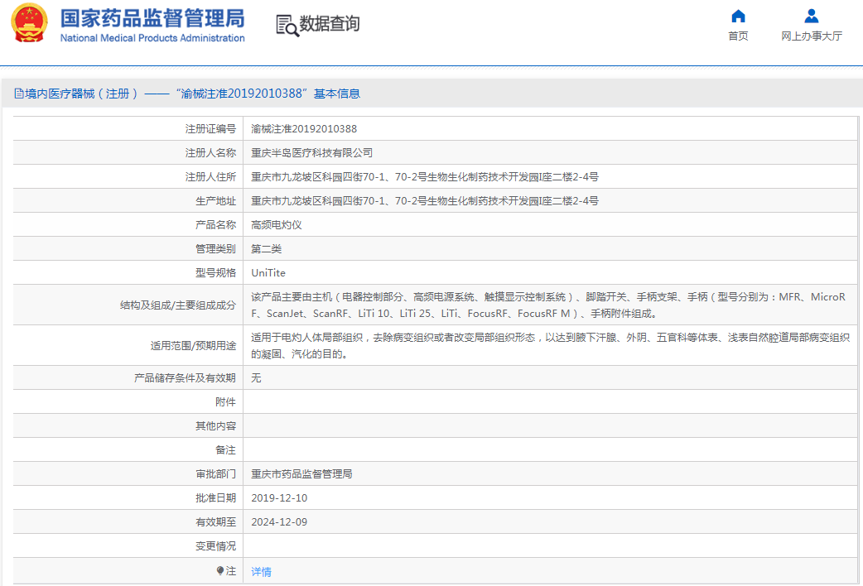Select registrant name 重庆半岛医疗科技有限公司
The height and width of the screenshot is (586, 863).
(x=312, y=153)
